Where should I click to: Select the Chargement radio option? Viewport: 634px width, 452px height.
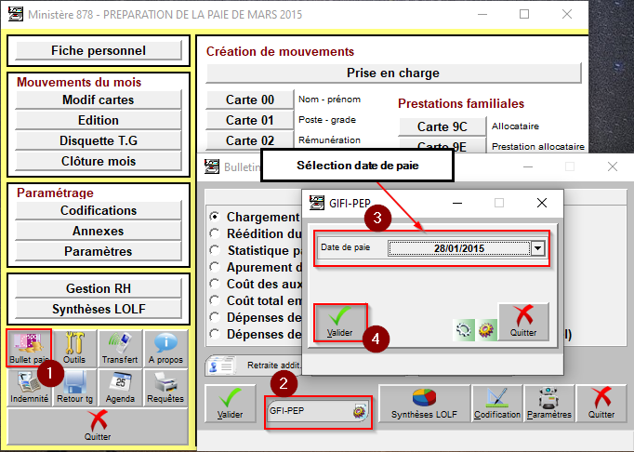(x=216, y=216)
